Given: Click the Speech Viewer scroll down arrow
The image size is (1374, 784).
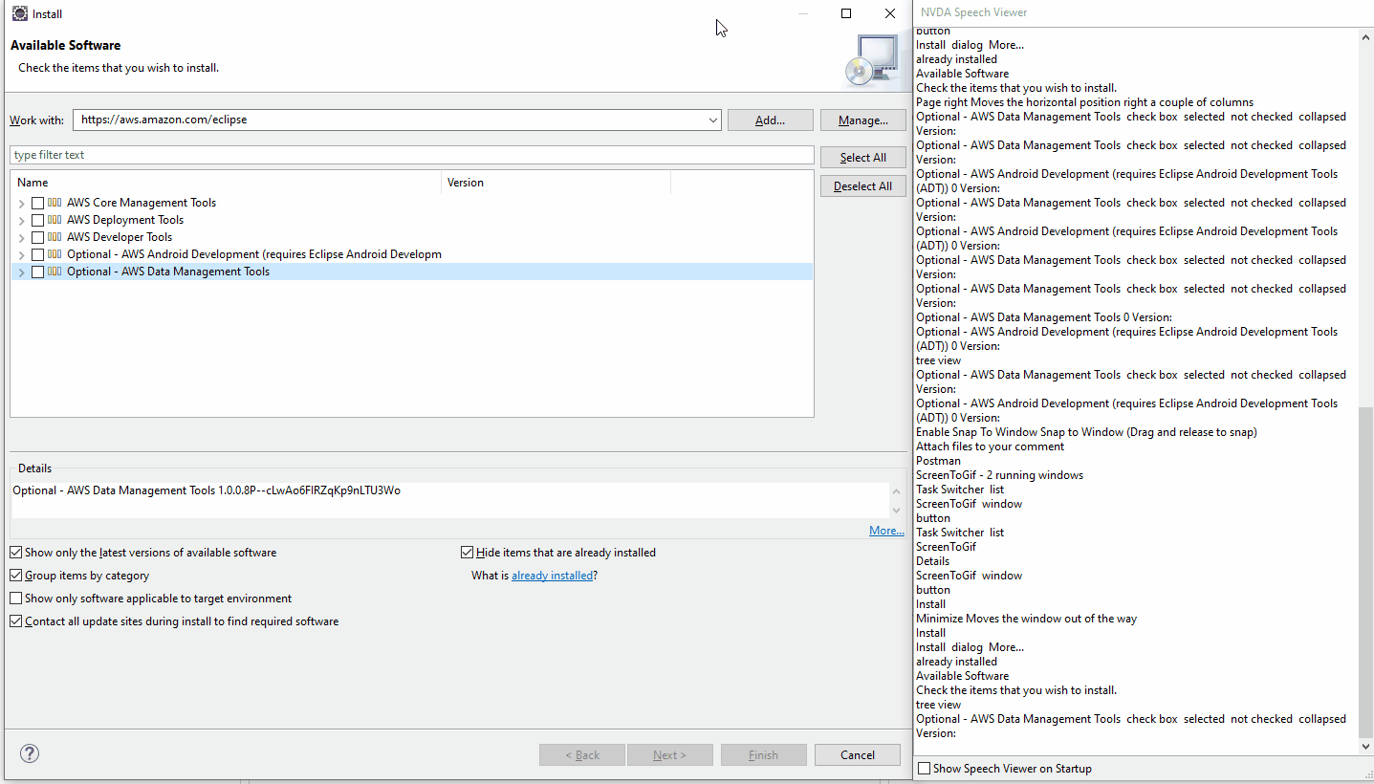Looking at the screenshot, I should click(1365, 746).
